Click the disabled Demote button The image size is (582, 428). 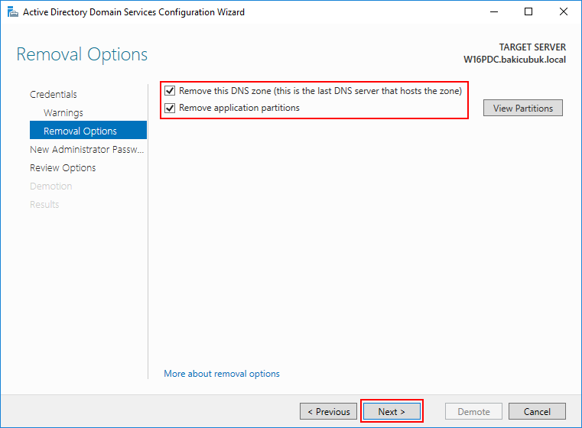(473, 411)
